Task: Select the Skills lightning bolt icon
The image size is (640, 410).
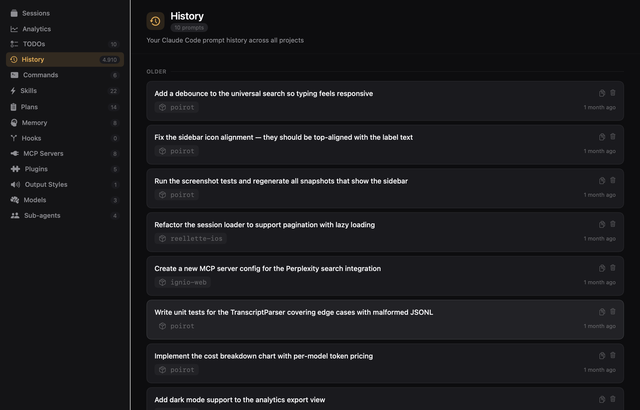Action: [x=14, y=90]
